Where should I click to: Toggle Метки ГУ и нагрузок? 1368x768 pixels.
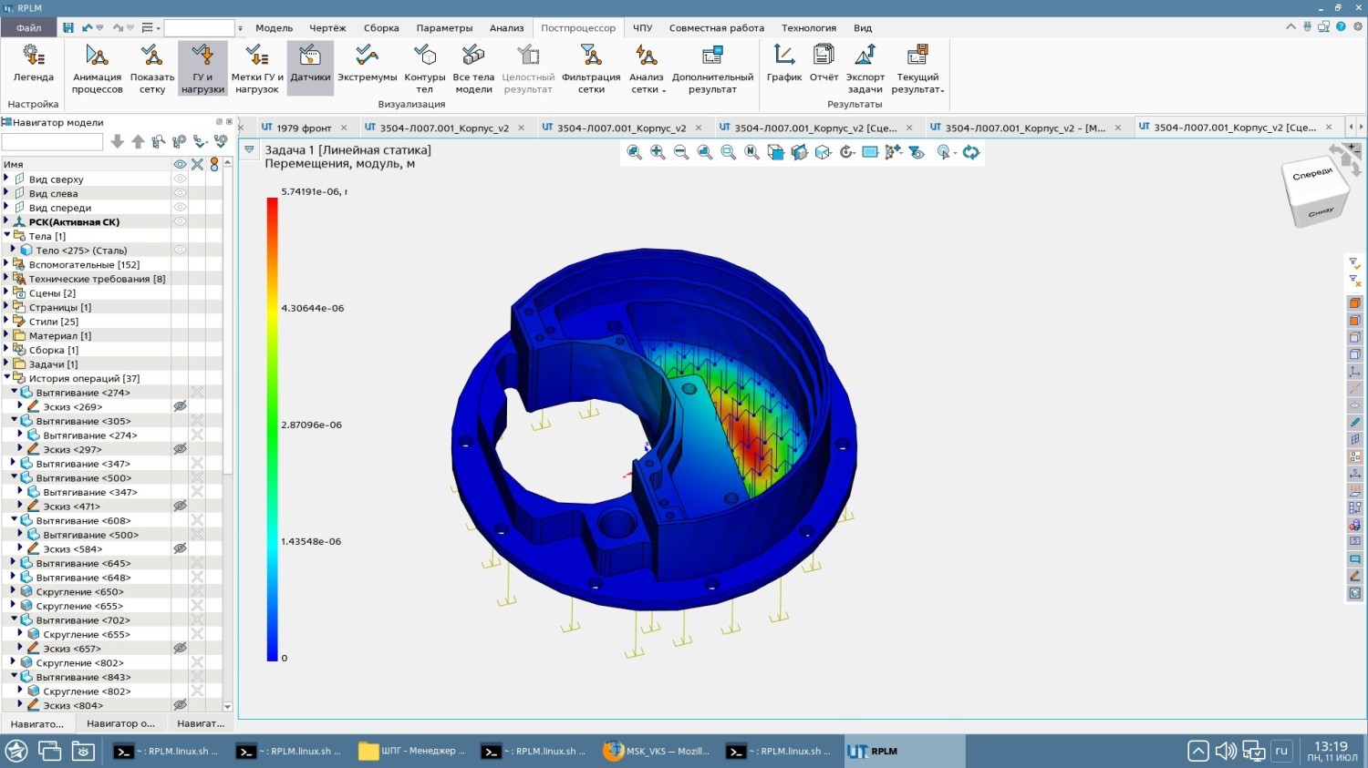257,68
